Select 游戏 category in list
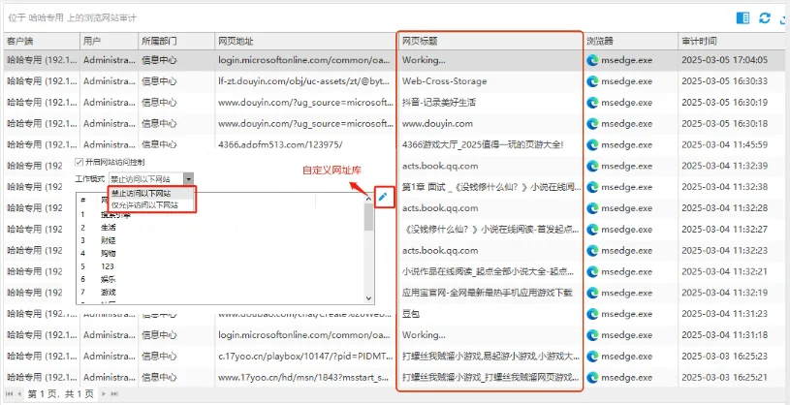The height and width of the screenshot is (405, 790). pyautogui.click(x=109, y=293)
